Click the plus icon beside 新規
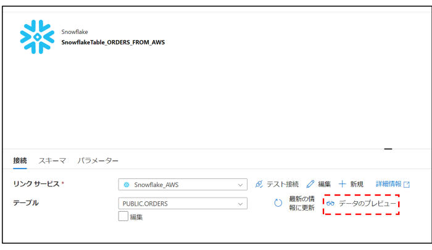The image size is (432, 250). 342,184
